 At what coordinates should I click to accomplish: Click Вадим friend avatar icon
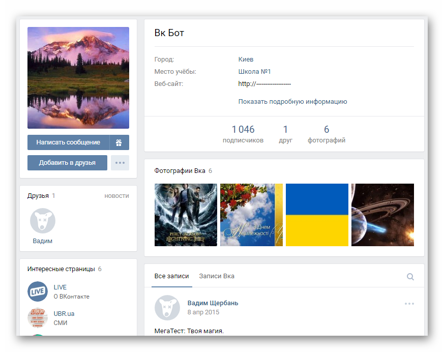coord(43,221)
